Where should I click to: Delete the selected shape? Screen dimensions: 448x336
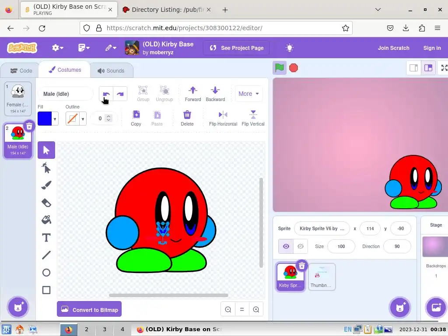pyautogui.click(x=187, y=118)
